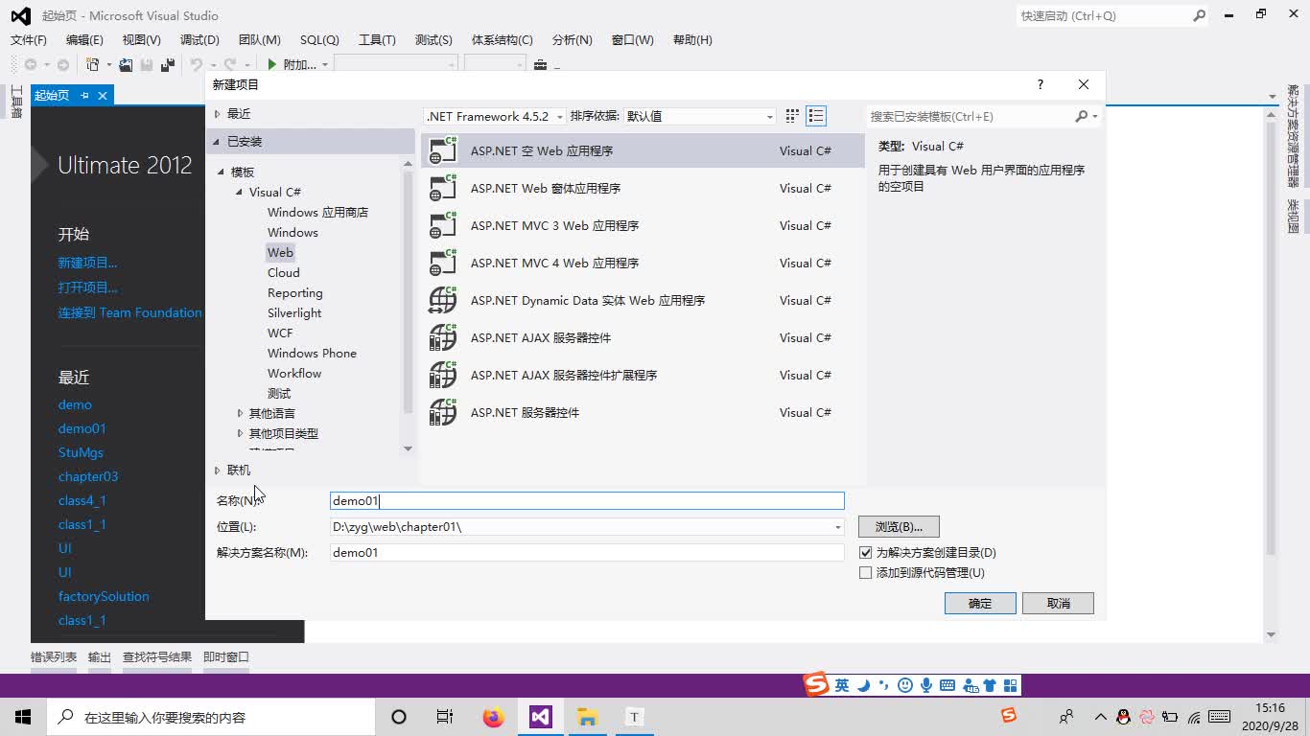Switch template list to small icons view
The height and width of the screenshot is (736, 1310).
pyautogui.click(x=792, y=116)
